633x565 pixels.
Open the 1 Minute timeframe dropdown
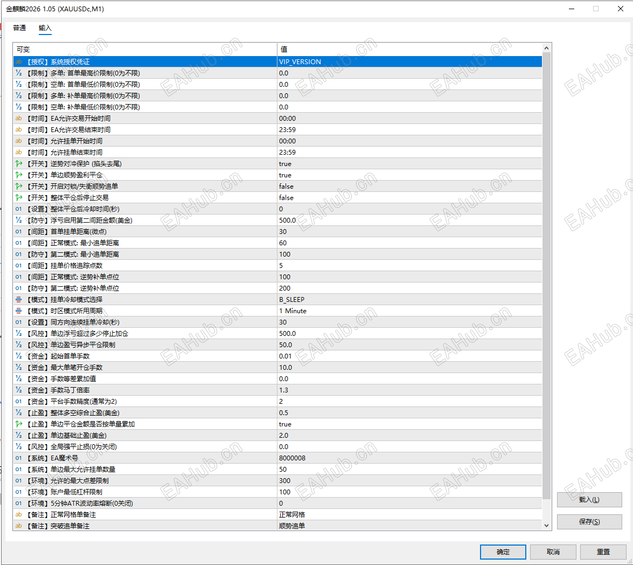409,311
